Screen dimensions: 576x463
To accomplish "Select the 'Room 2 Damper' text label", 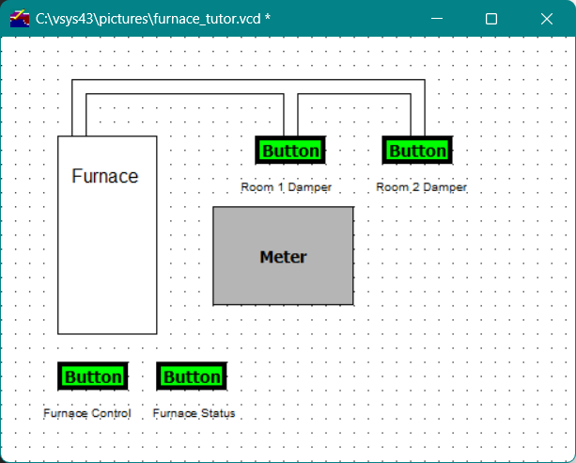I will click(421, 187).
